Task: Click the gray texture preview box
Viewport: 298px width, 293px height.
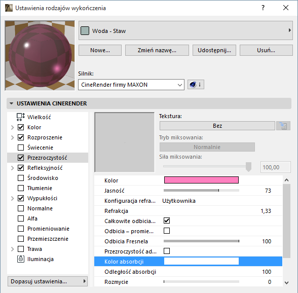Action: (x=125, y=142)
